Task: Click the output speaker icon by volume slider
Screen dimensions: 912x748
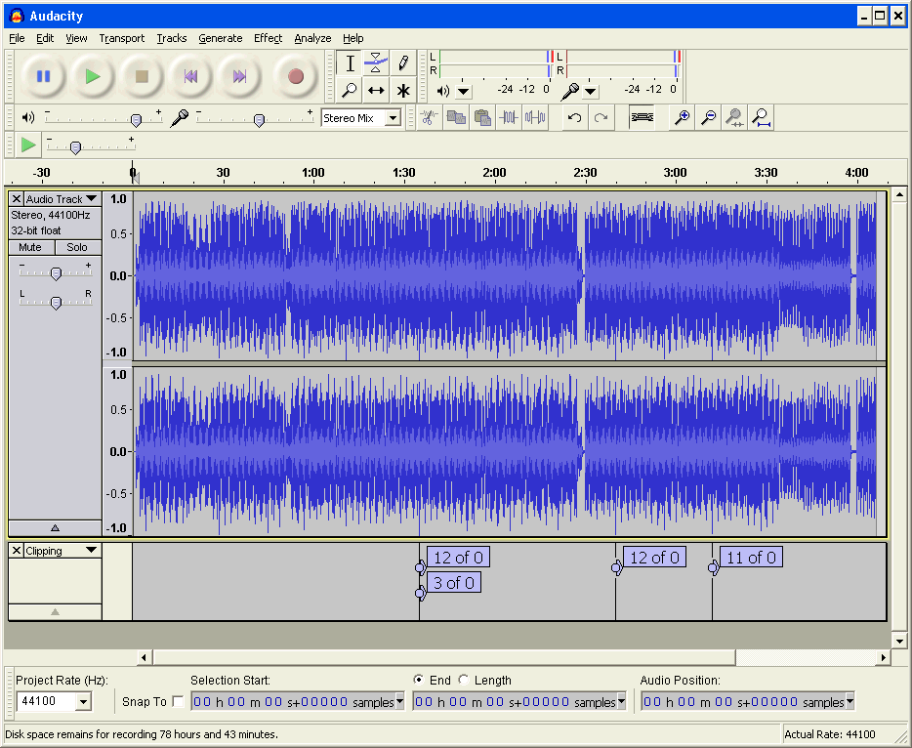Action: (x=28, y=118)
